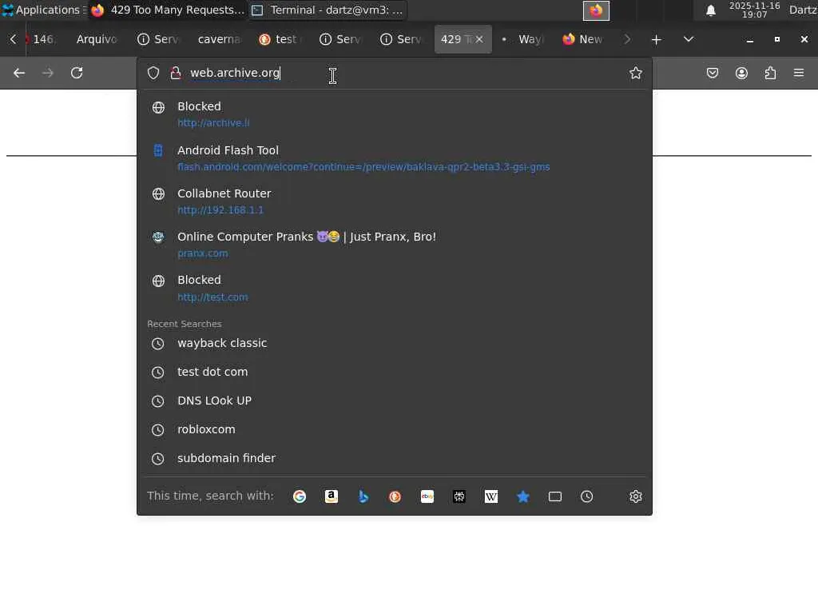This screenshot has width=818, height=614.
Task: Go back one page
Action: (x=19, y=73)
